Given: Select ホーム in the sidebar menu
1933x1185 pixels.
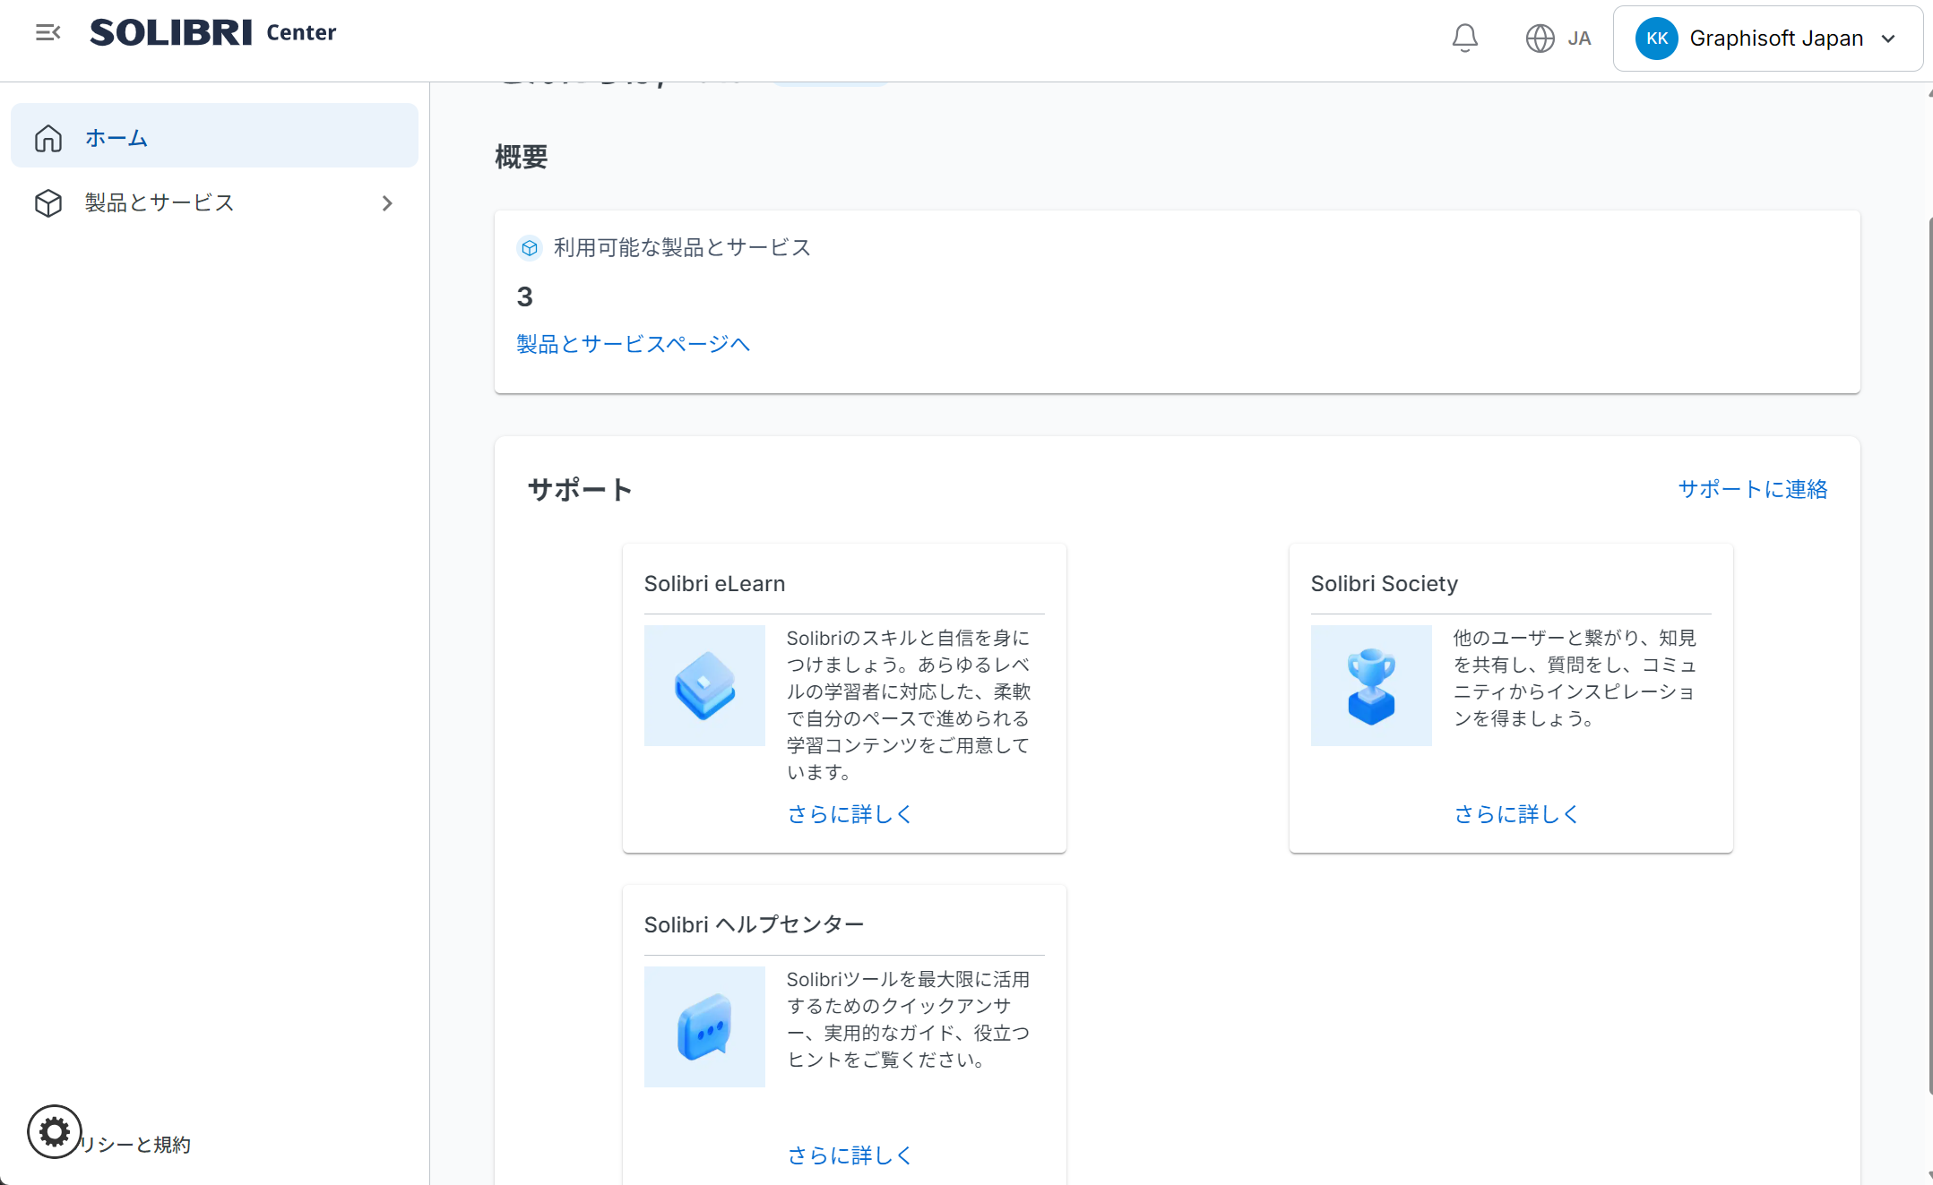Looking at the screenshot, I should (x=214, y=135).
